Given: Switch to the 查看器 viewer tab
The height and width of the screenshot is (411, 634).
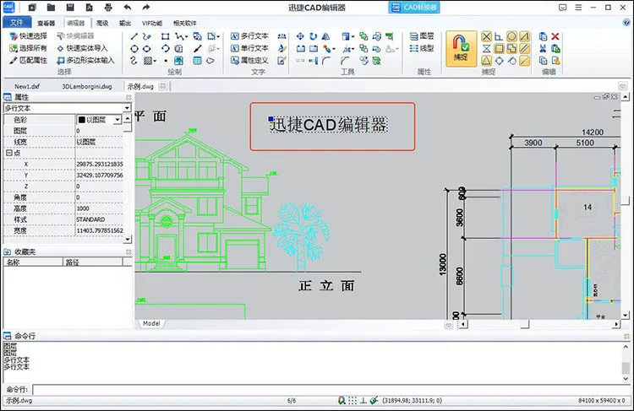Looking at the screenshot, I should 46,23.
